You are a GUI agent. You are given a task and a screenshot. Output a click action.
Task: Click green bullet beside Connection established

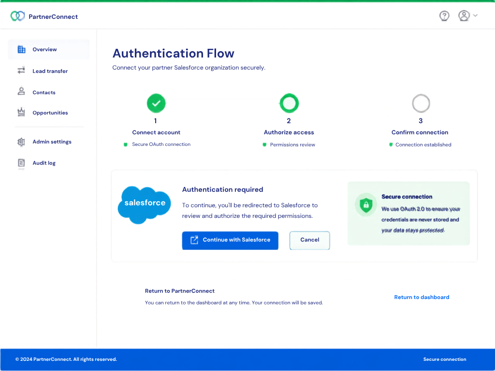391,145
